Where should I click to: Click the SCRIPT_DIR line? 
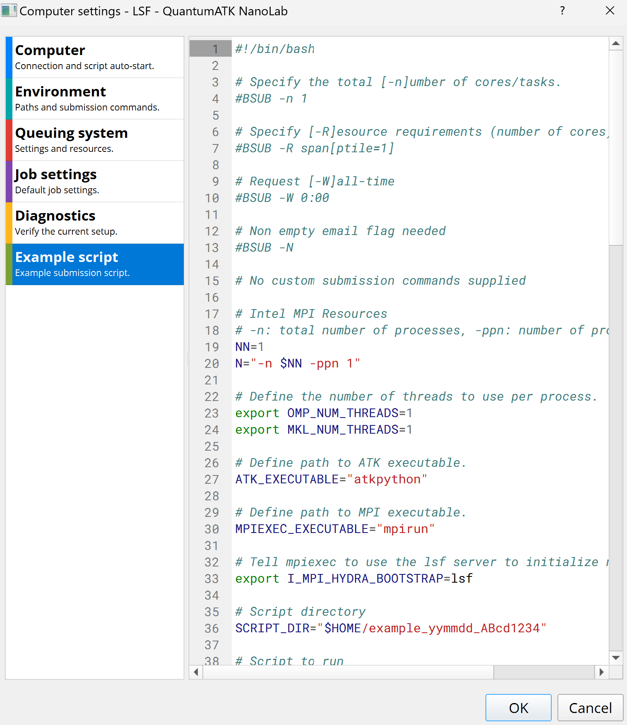[x=391, y=628]
